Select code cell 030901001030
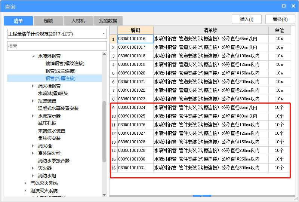The width and height of the screenshot is (299, 202). point(135,159)
